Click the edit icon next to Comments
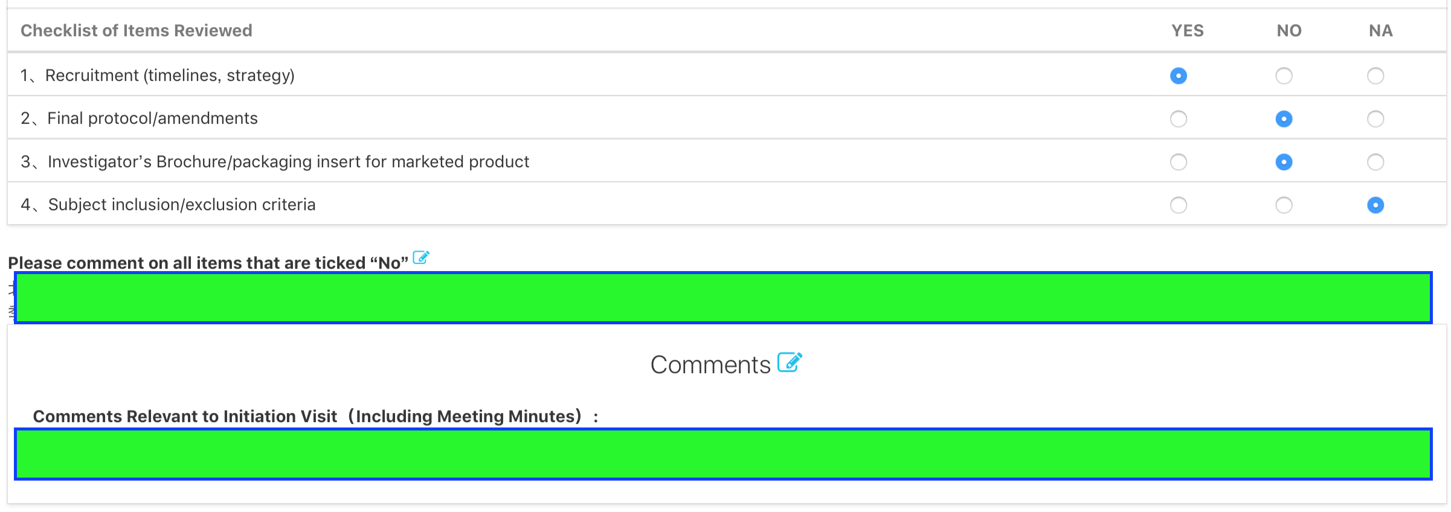 coord(789,362)
